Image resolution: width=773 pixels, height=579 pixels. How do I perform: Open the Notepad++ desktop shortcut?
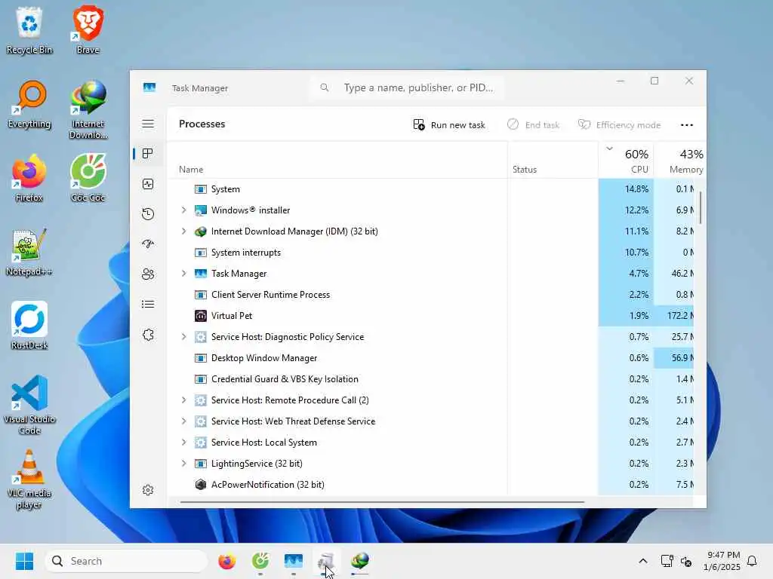pyautogui.click(x=29, y=252)
